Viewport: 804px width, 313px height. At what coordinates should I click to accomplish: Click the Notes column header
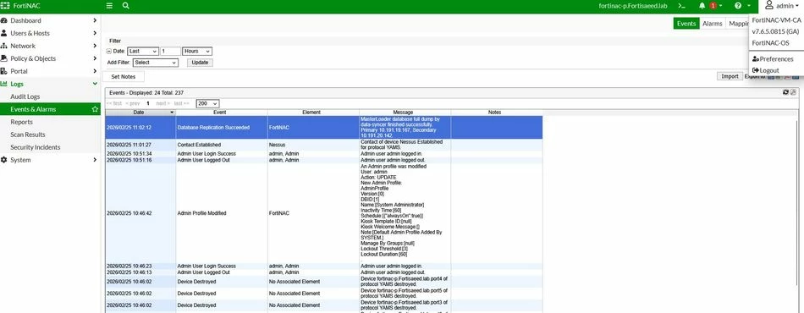tap(496, 113)
